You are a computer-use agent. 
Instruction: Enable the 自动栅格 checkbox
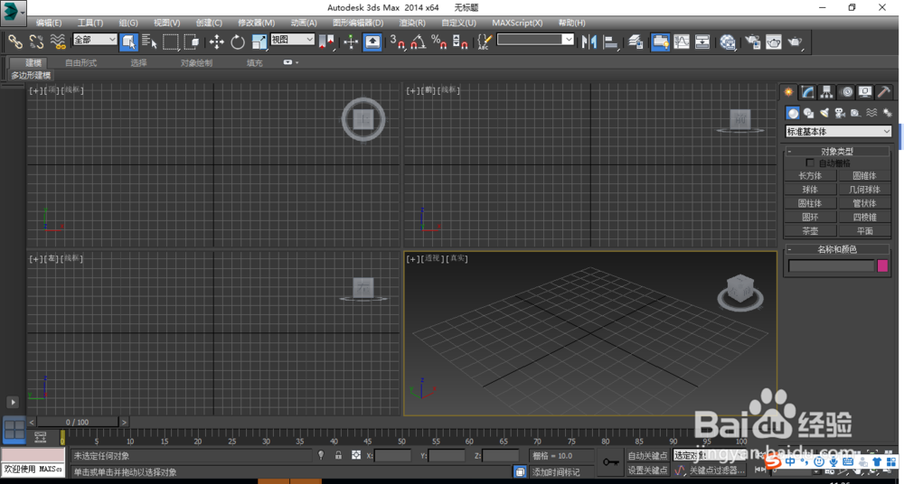click(x=810, y=163)
